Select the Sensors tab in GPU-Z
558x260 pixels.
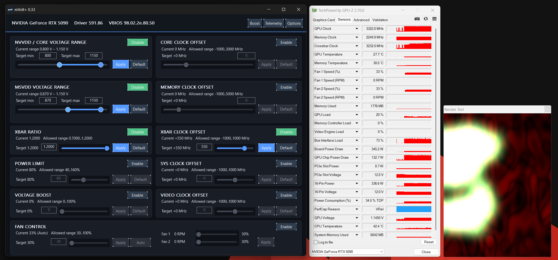click(344, 20)
